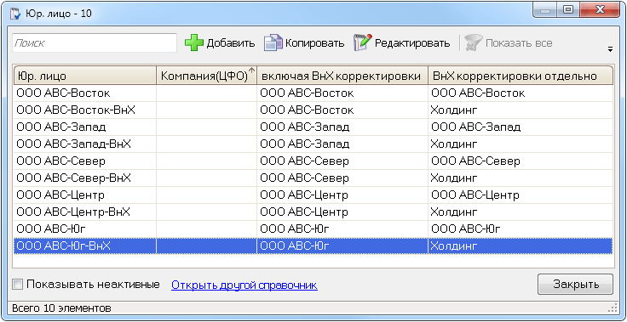Click the Редактировать notepad pencil icon
Viewport: 627px width, 322px height.
coord(363,42)
